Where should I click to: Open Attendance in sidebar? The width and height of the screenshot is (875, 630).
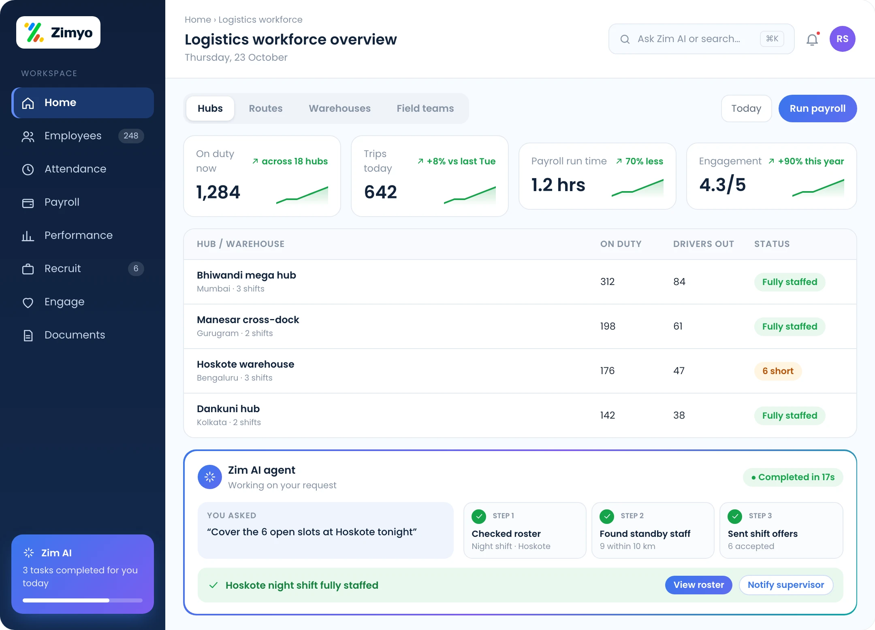point(83,169)
